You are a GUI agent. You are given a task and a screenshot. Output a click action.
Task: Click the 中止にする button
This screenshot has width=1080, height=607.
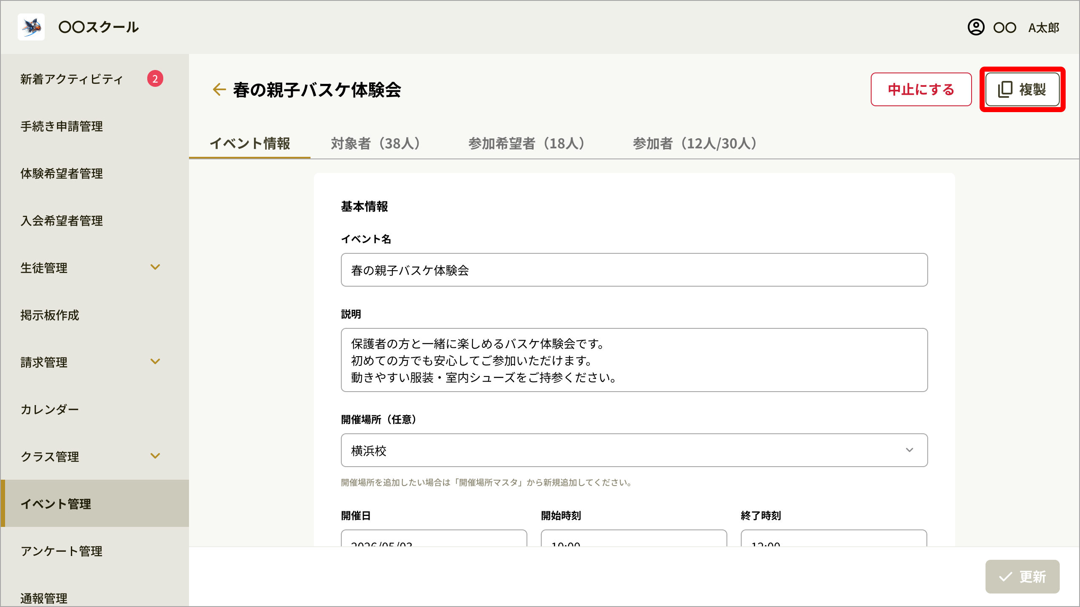[x=921, y=89]
